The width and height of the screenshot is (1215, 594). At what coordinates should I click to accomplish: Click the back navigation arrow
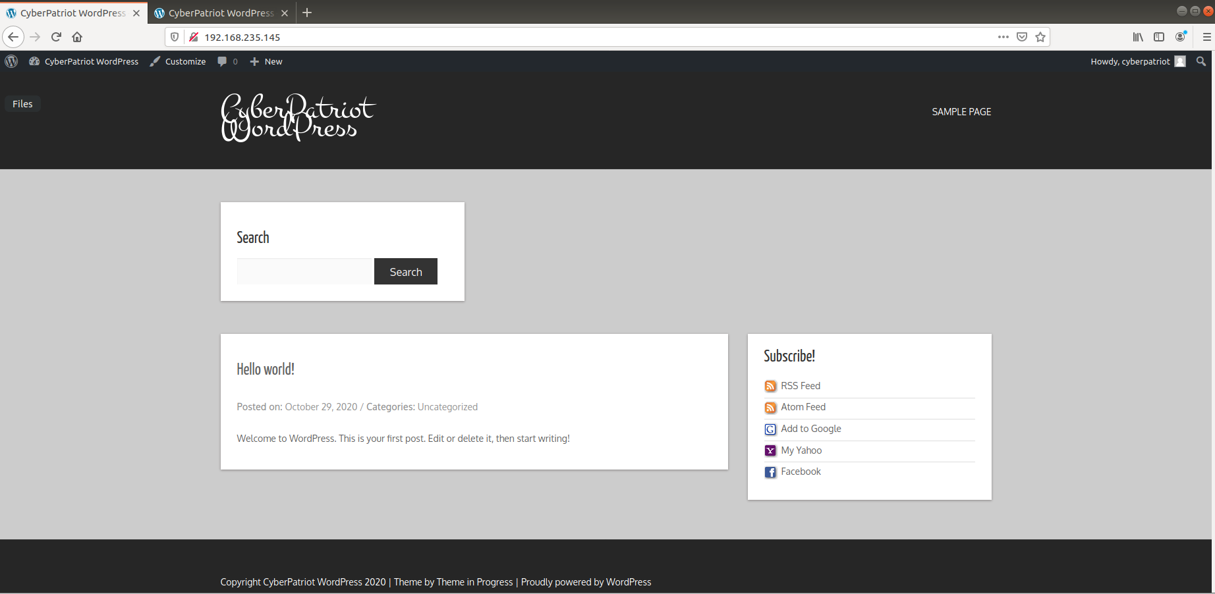[13, 37]
